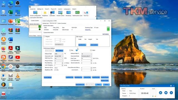Open the Test Tool icon
178x100 pixels.
[x=86, y=14]
